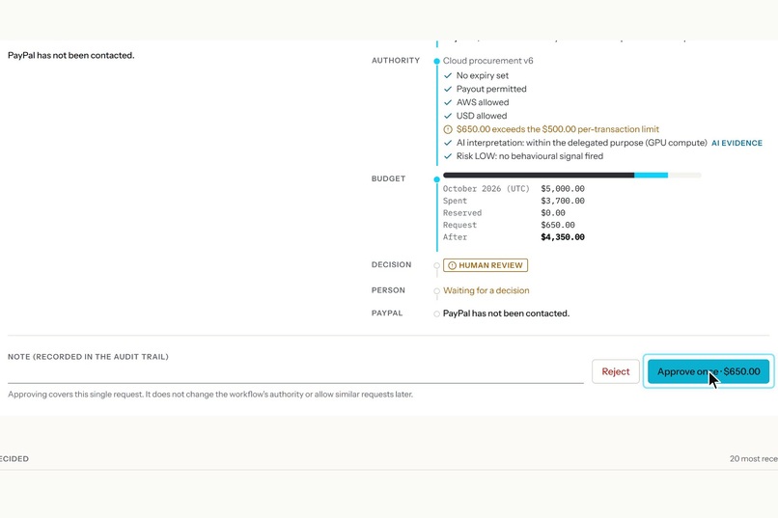This screenshot has height=518, width=778.
Task: Click the Decision timeline dot
Action: point(436,265)
